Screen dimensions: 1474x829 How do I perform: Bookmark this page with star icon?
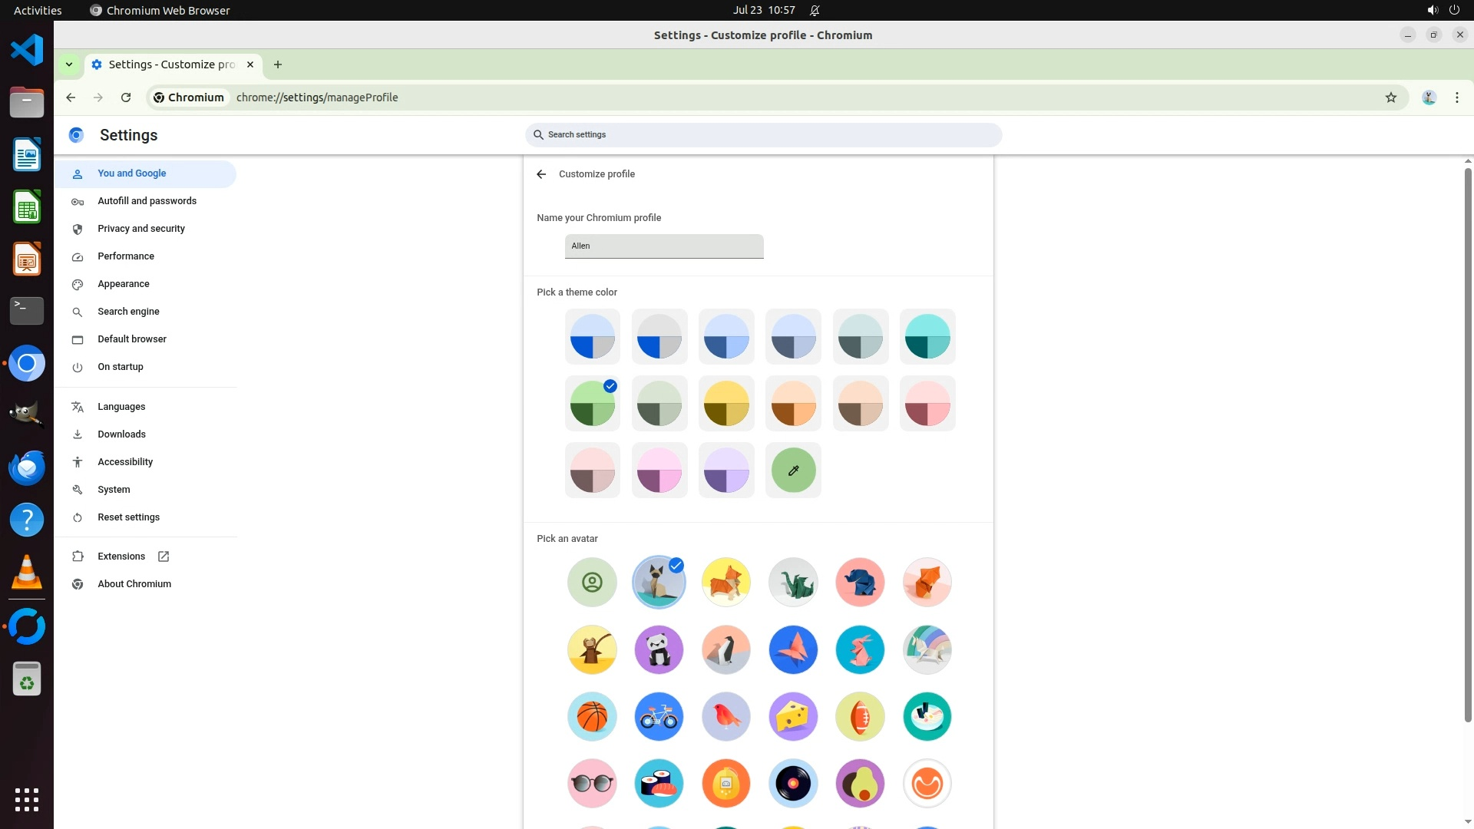[1390, 97]
